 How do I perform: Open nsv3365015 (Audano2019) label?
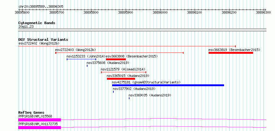[128, 76]
